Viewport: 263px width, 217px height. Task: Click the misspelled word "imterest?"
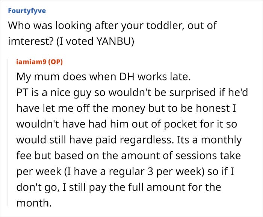pyautogui.click(x=29, y=42)
